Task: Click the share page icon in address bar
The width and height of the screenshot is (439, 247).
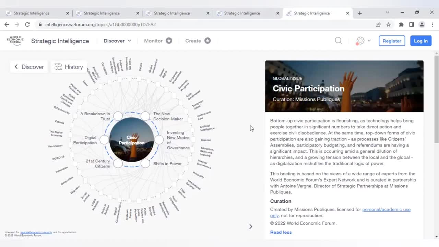Action: tap(378, 24)
